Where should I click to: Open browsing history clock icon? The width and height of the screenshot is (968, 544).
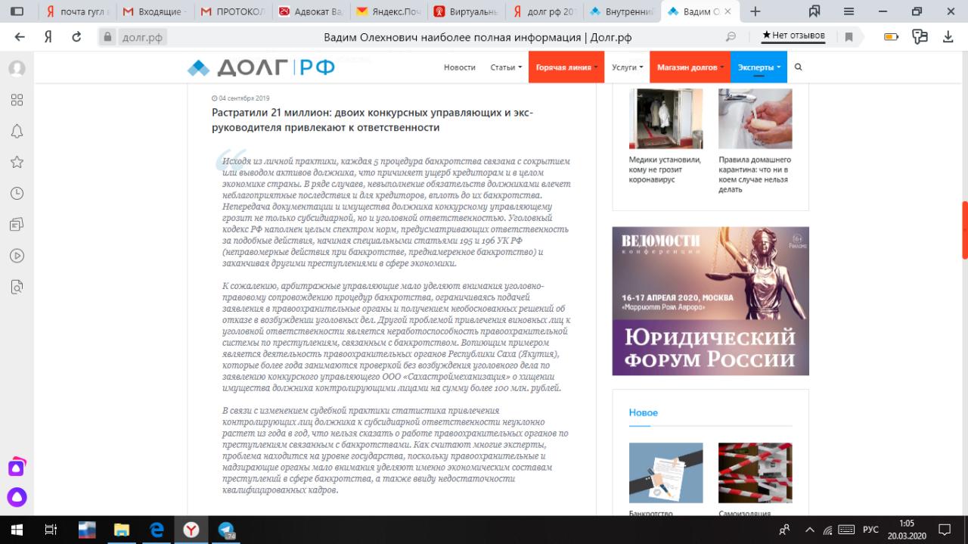pyautogui.click(x=17, y=194)
